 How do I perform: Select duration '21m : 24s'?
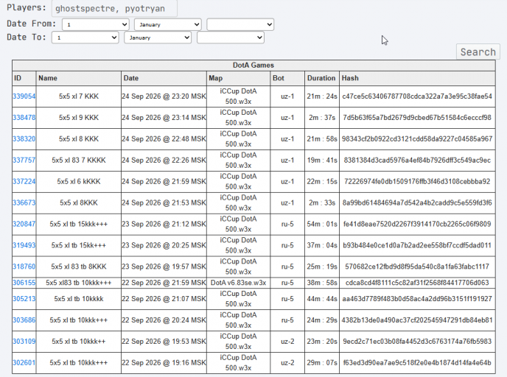click(x=322, y=96)
